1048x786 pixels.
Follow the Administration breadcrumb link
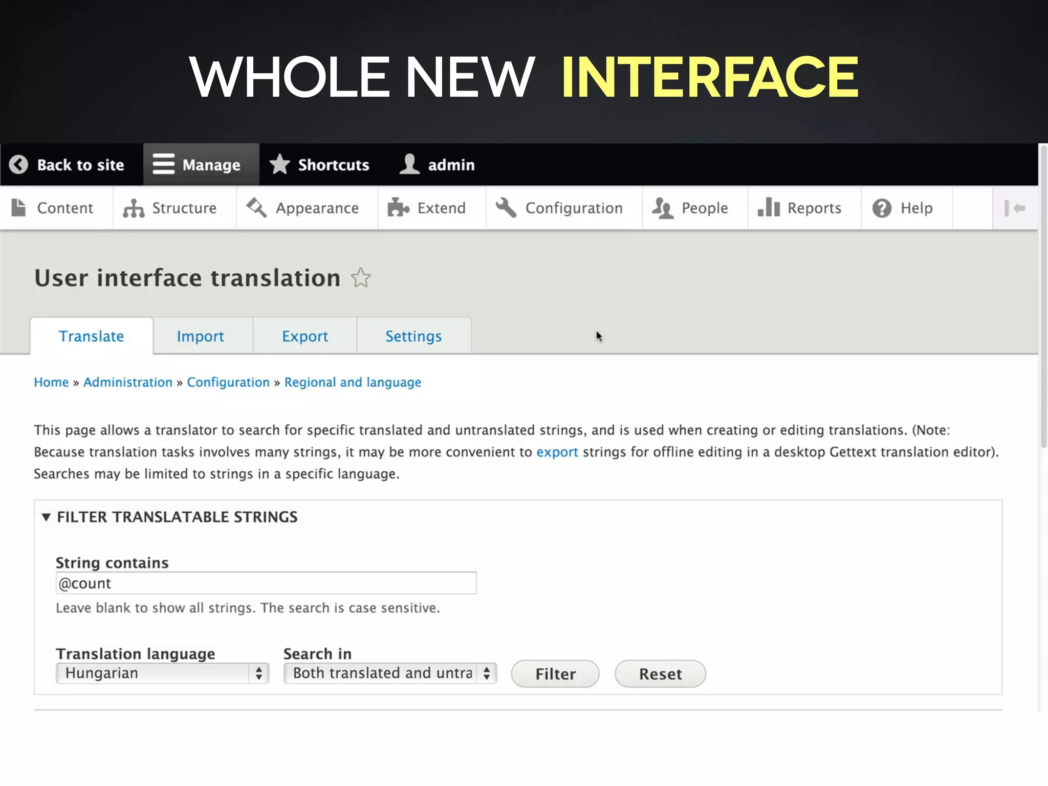[128, 382]
